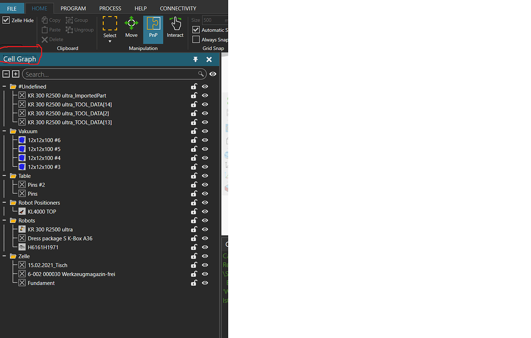531x338 pixels.
Task: Collapse the Robots folder
Action: (4, 220)
